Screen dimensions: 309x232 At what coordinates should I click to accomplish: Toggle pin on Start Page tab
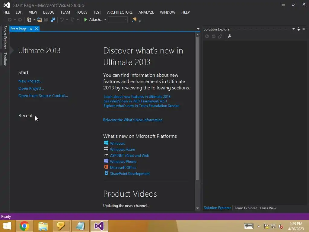pos(31,29)
